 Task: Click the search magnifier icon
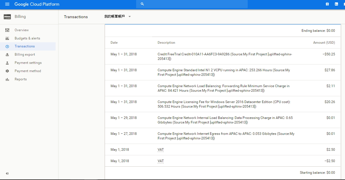pyautogui.click(x=142, y=4)
